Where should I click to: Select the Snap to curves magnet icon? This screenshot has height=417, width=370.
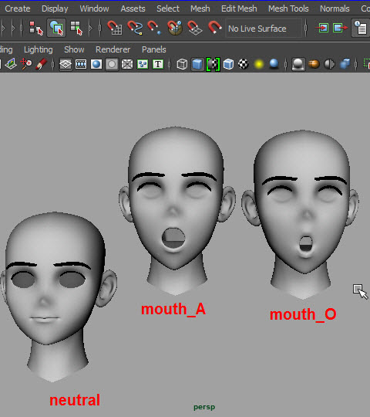[x=135, y=28]
